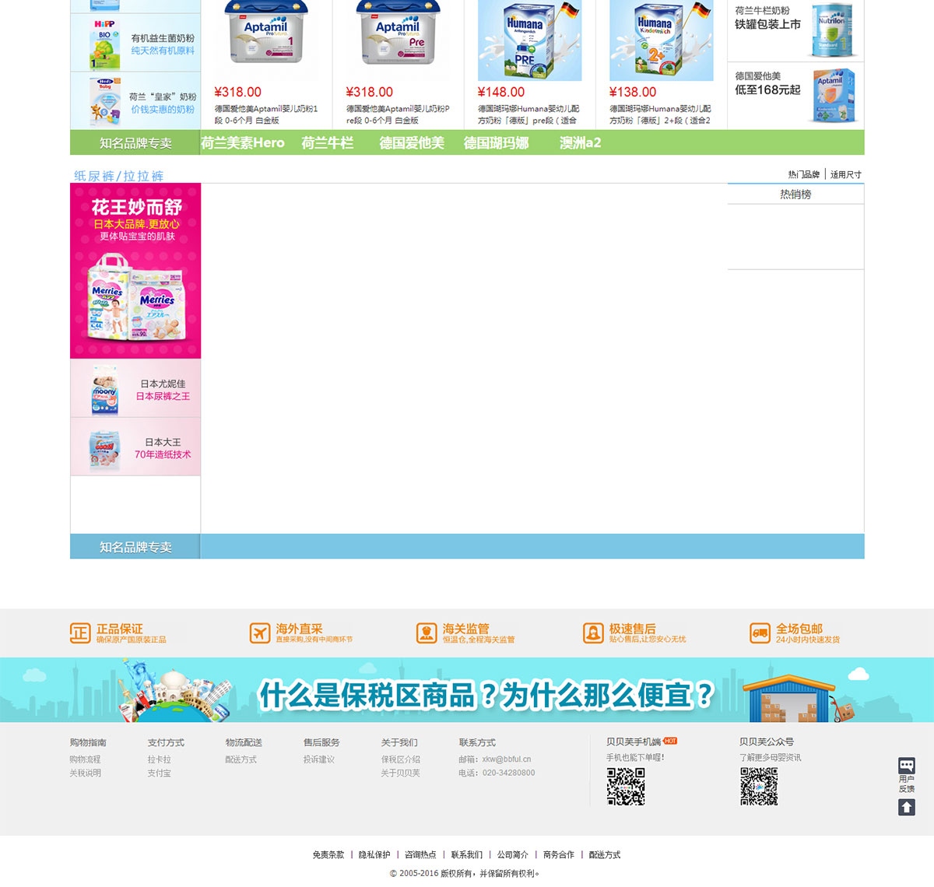
Task: Open the 关于贝贝芙 link
Action: click(400, 773)
